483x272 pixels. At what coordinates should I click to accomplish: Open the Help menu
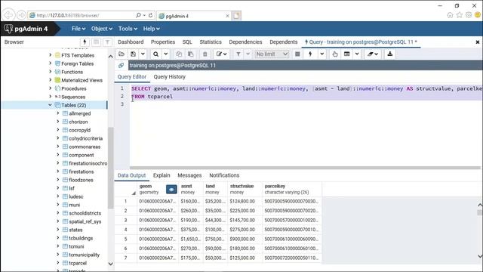(151, 29)
